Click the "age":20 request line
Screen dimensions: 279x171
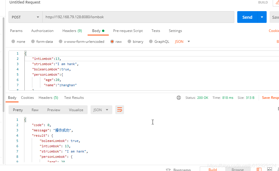[x=52, y=80]
